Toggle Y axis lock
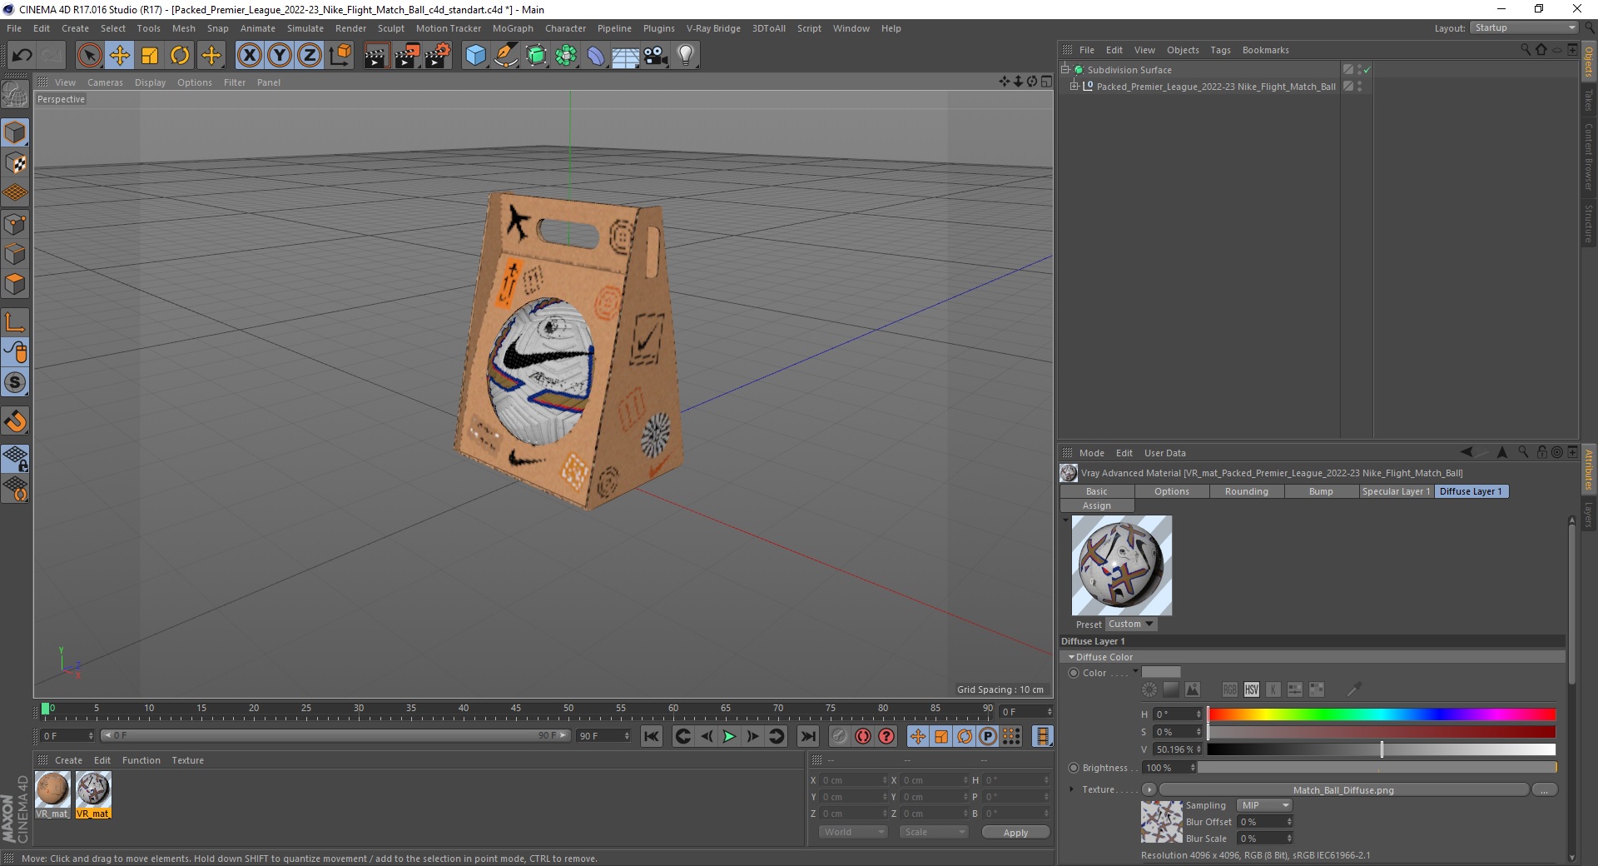The width and height of the screenshot is (1598, 866). coord(280,56)
